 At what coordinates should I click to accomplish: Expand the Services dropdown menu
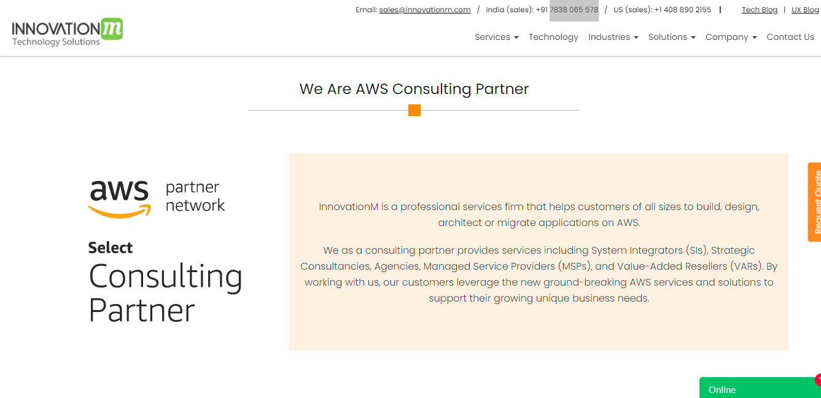tap(496, 37)
